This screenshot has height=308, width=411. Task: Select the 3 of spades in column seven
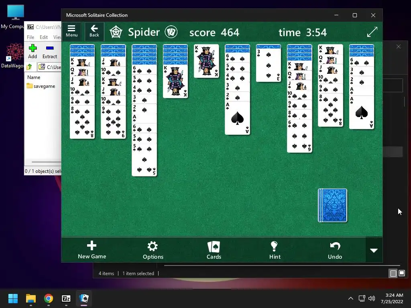[x=269, y=65]
